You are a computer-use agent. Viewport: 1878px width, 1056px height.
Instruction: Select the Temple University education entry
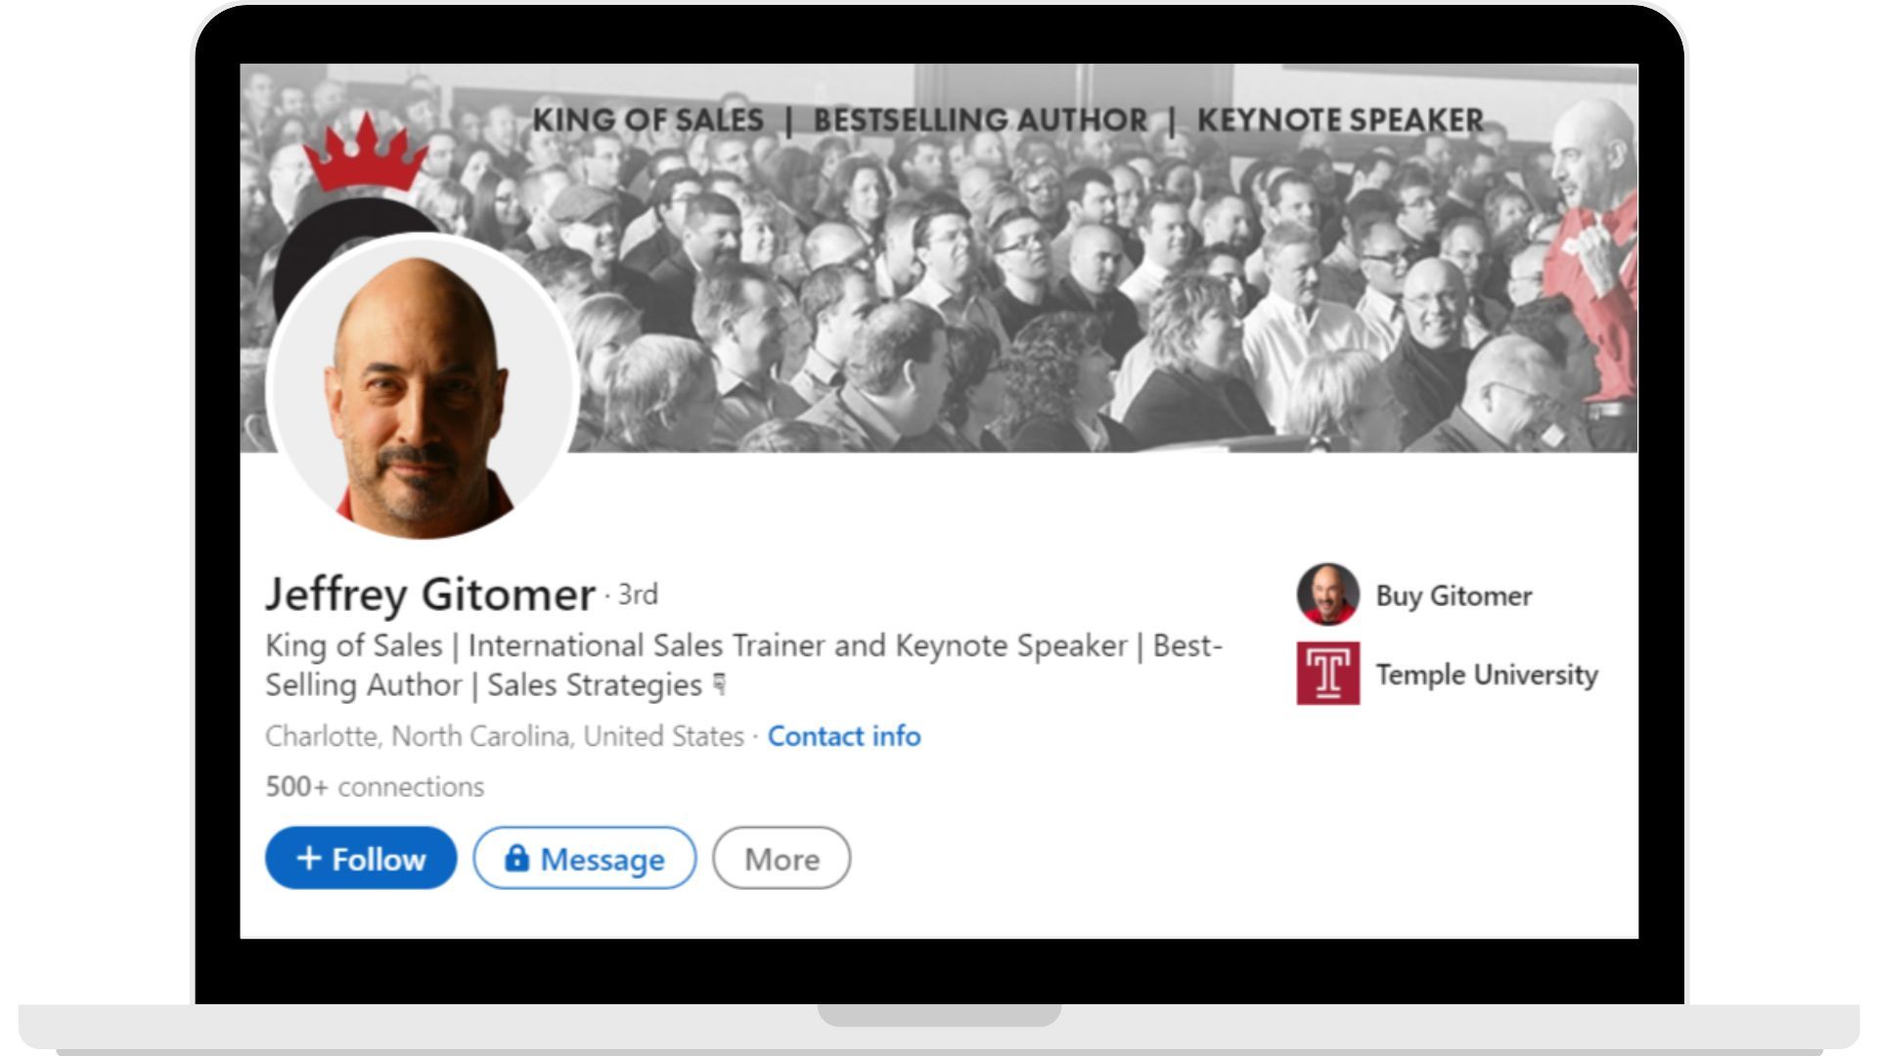coord(1487,675)
